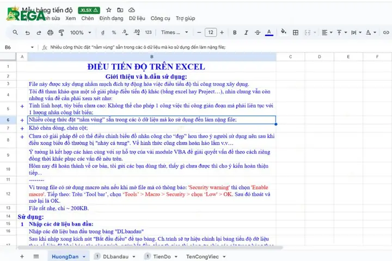Viewport: 392px width, 261px height.
Task: Switch to the TenCongViec sheet tab
Action: coord(202,257)
